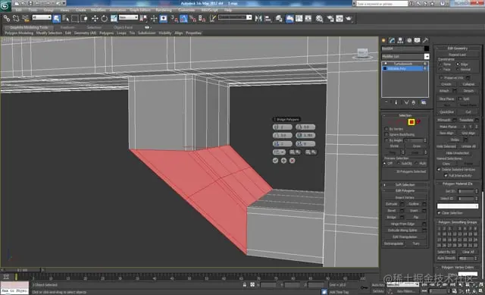The height and width of the screenshot is (295, 485).
Task: Open the Hierarchy command panel tab
Action: (x=401, y=40)
